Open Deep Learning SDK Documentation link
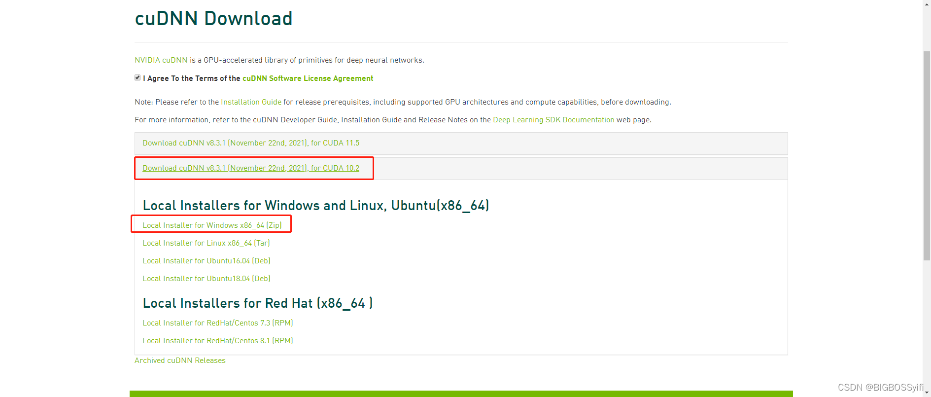This screenshot has width=931, height=397. coord(553,120)
